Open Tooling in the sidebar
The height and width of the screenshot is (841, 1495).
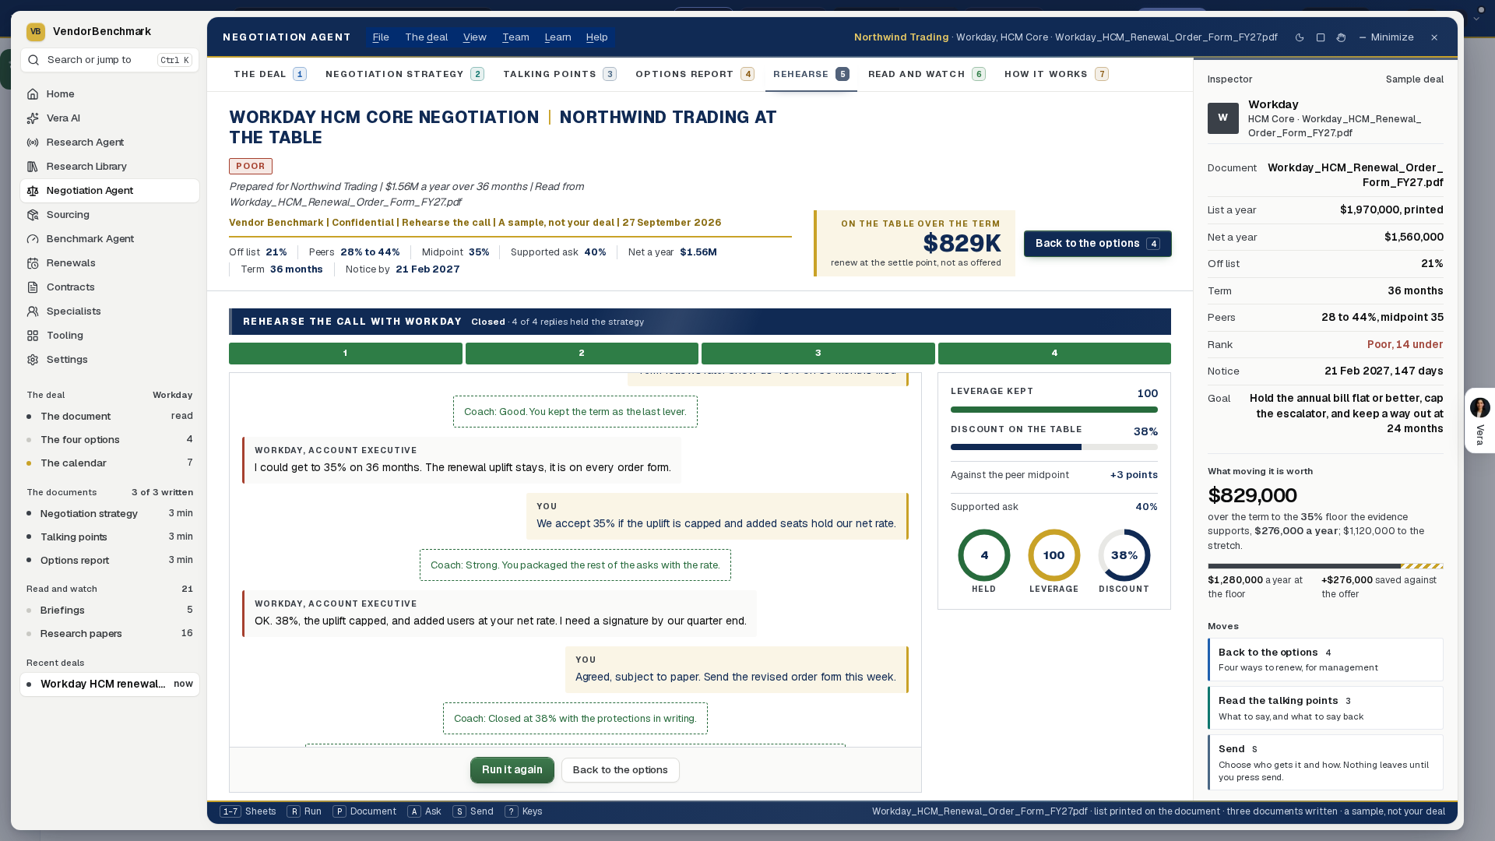pyautogui.click(x=109, y=336)
